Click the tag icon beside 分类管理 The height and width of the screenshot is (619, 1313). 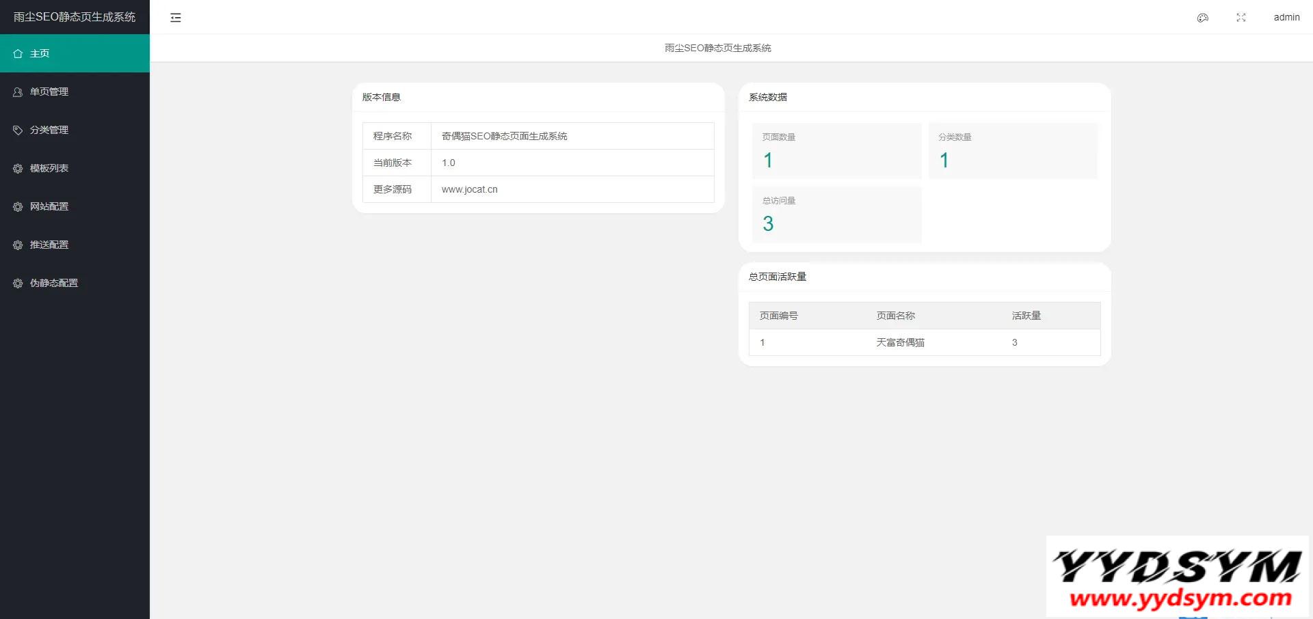(18, 130)
